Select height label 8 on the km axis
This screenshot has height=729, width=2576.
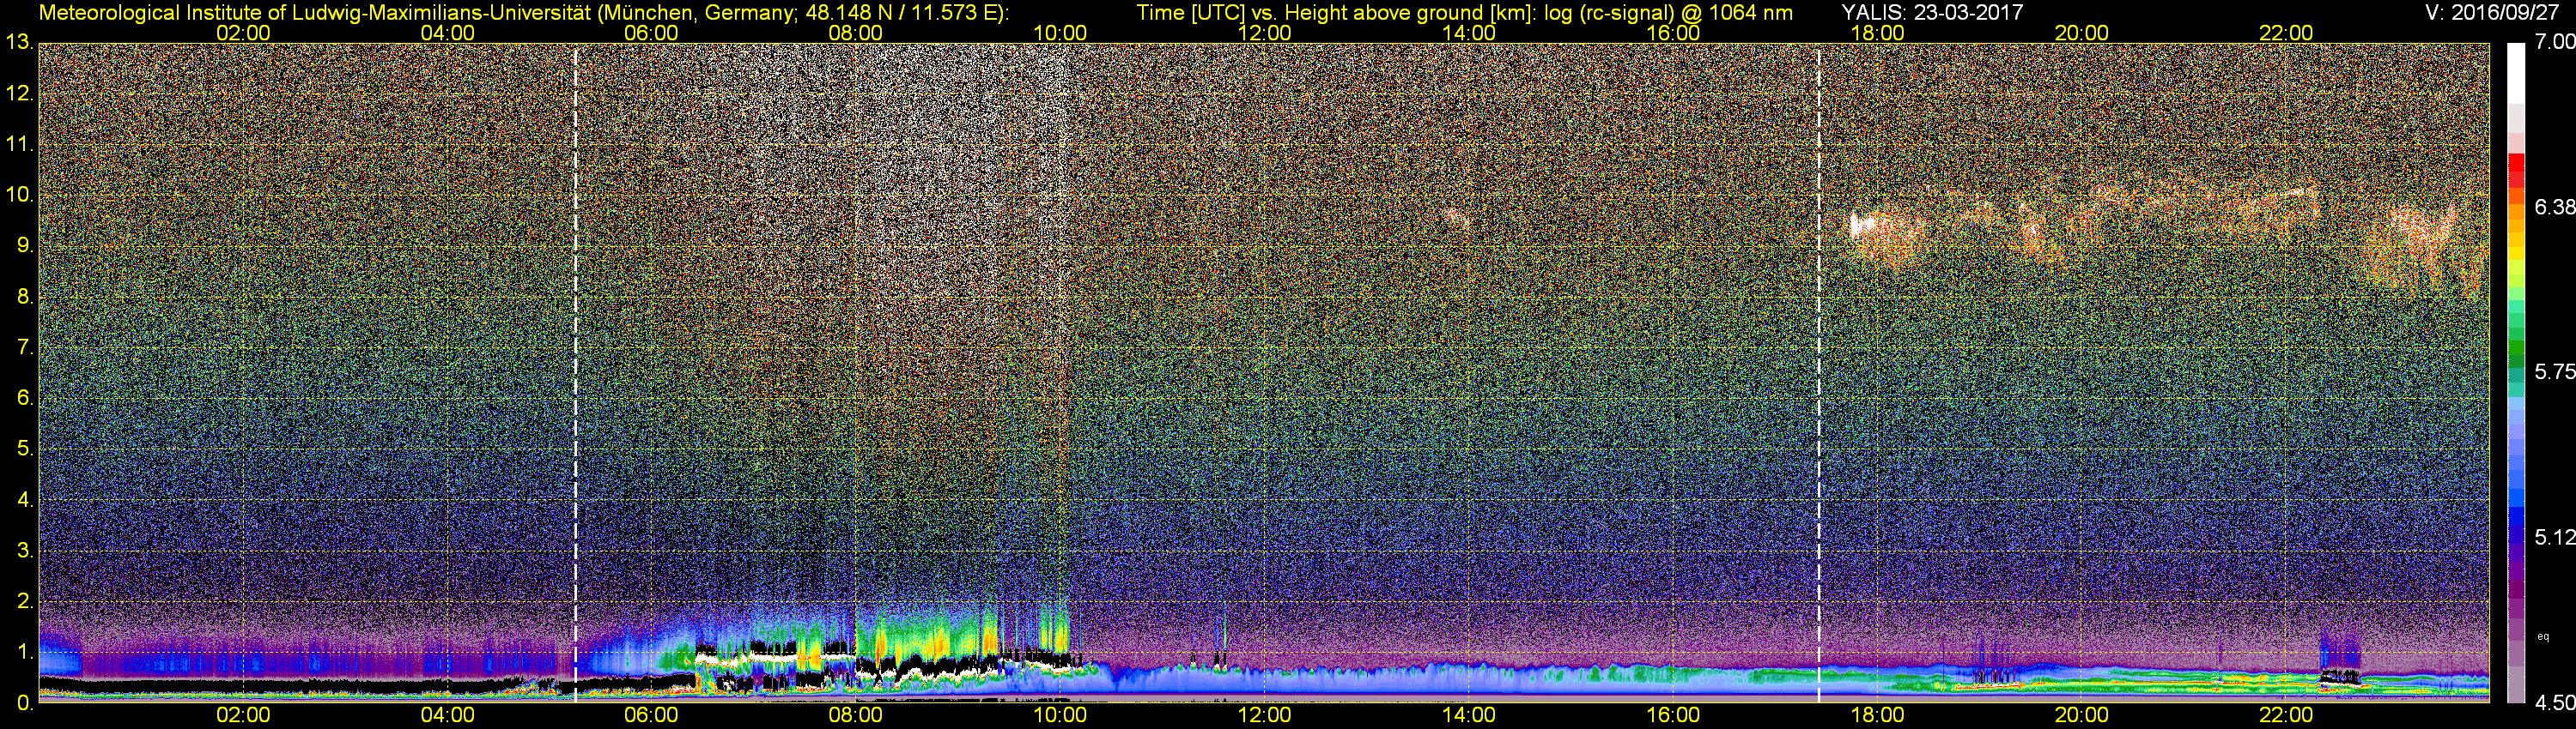click(x=24, y=297)
